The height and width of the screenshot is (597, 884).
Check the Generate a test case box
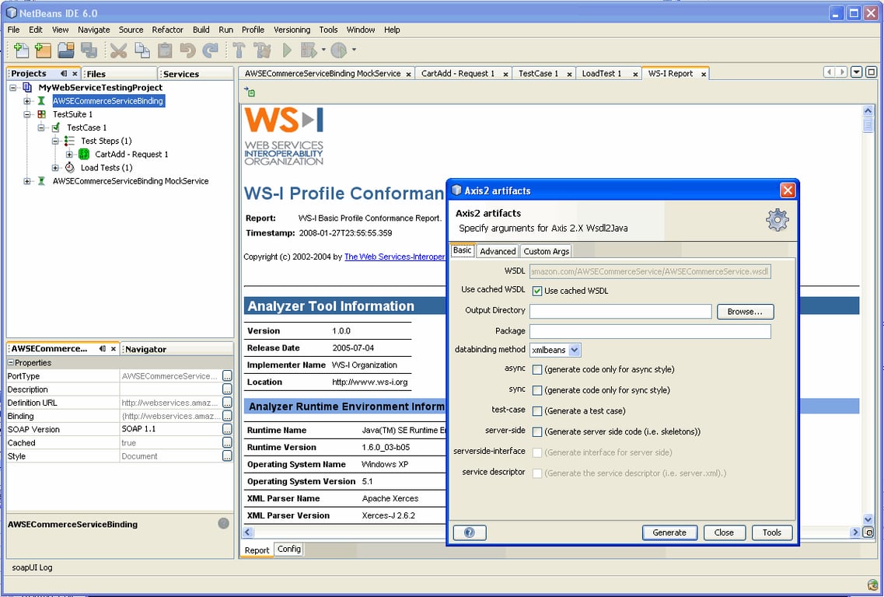click(536, 411)
